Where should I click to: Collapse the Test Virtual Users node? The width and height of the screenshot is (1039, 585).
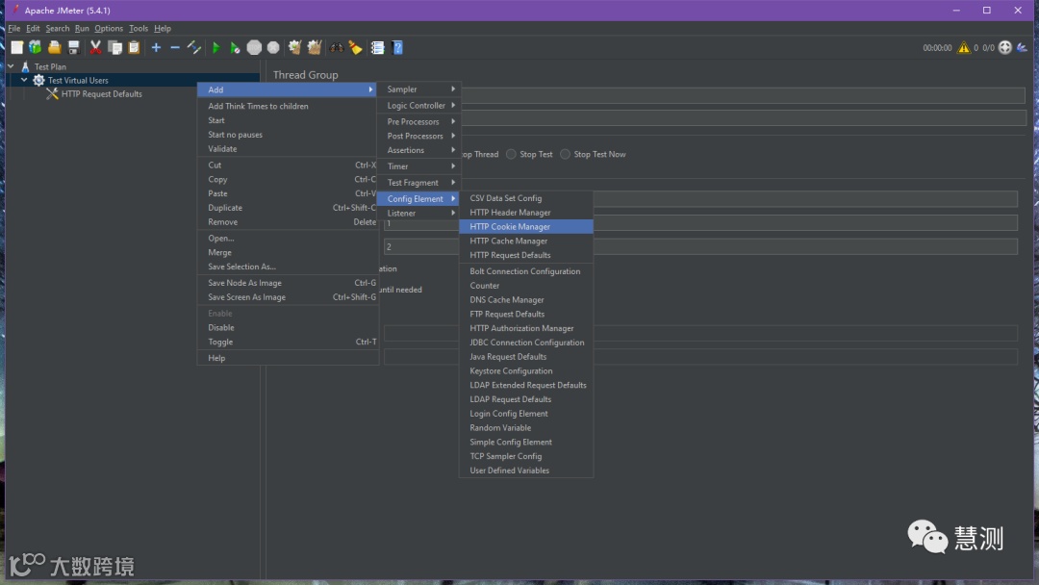point(24,80)
